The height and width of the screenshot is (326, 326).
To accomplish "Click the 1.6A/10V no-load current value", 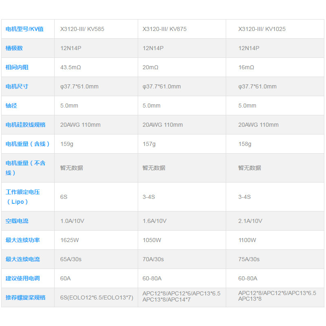I will pyautogui.click(x=154, y=221).
